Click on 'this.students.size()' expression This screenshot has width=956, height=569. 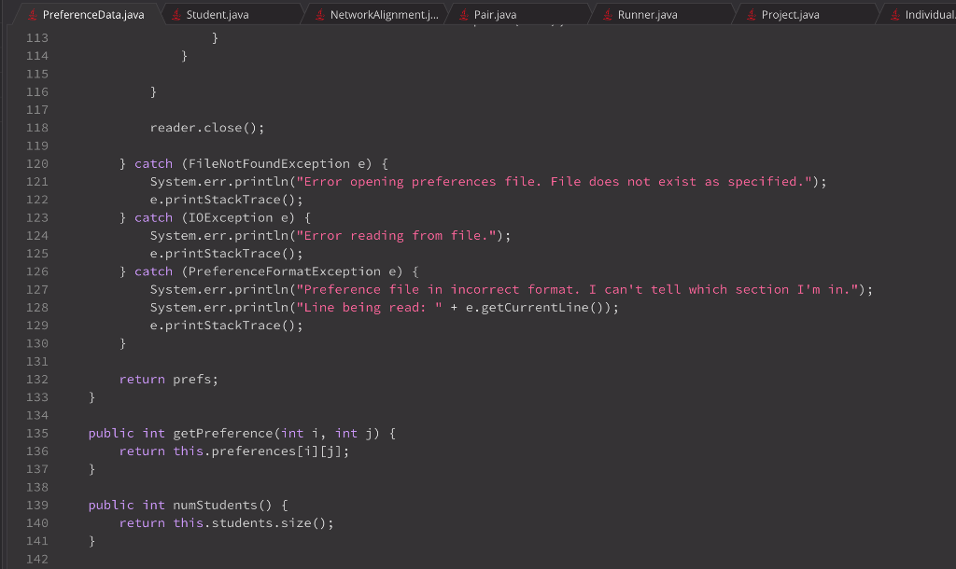click(x=250, y=523)
